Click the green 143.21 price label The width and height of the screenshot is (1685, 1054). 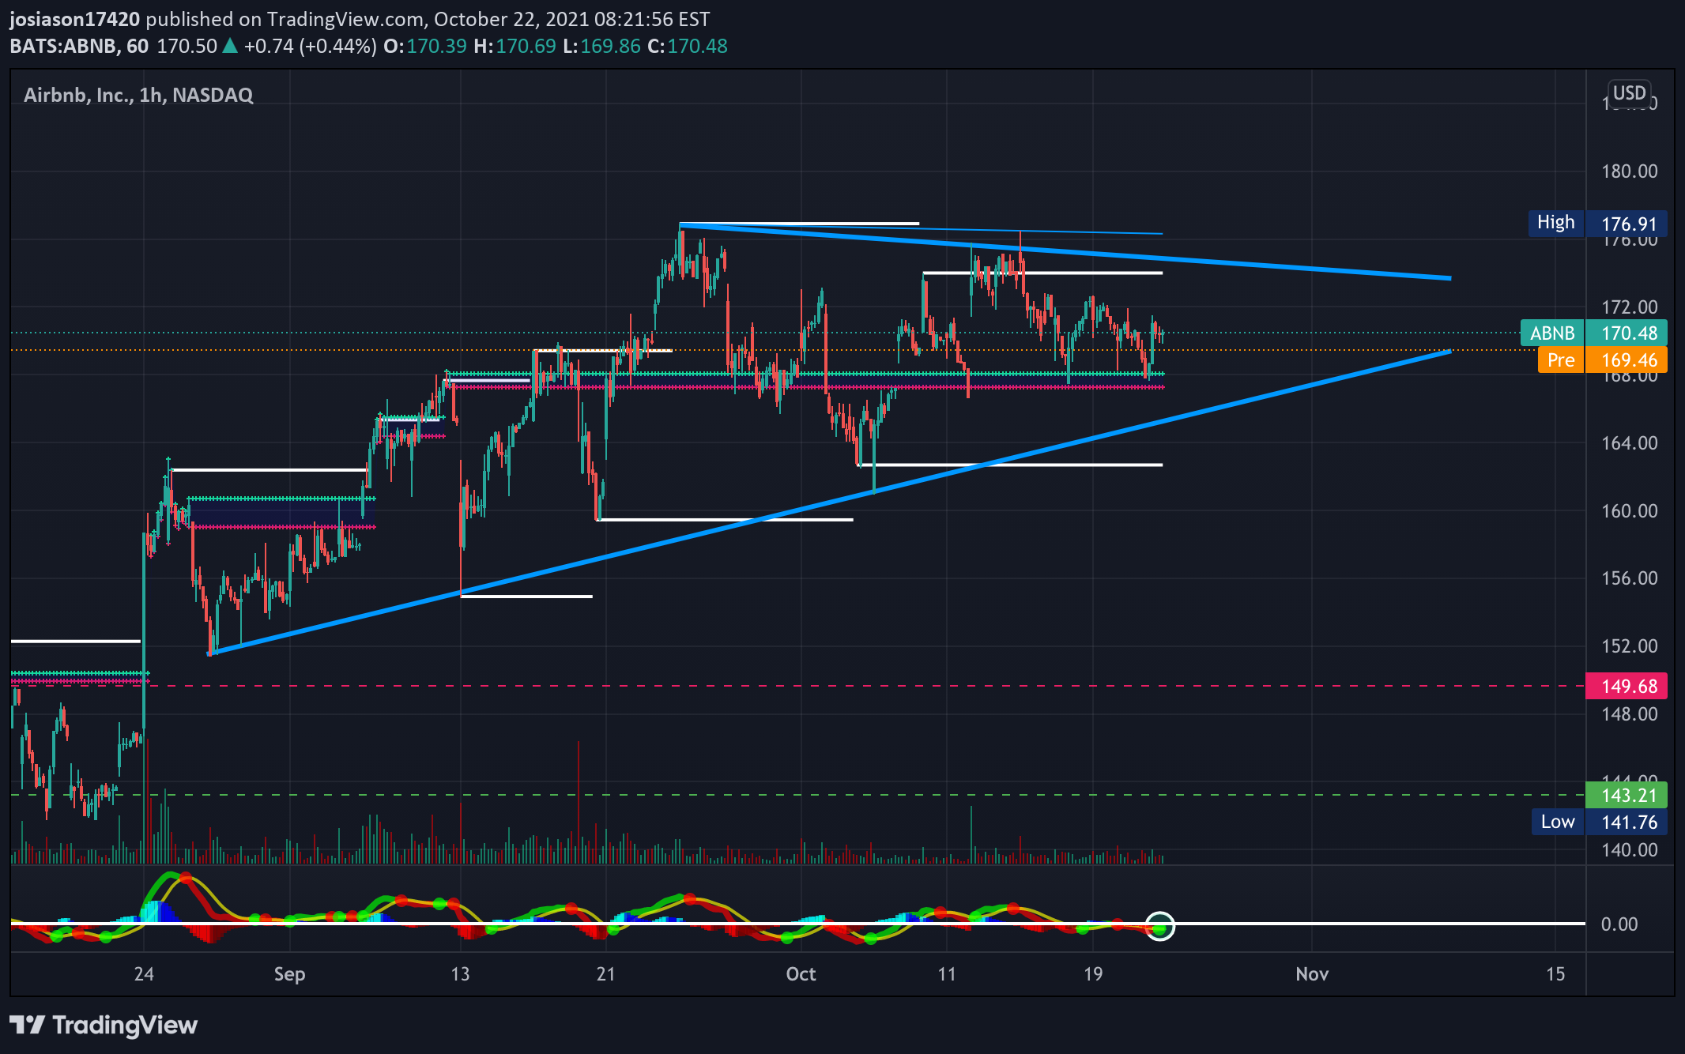pyautogui.click(x=1627, y=795)
